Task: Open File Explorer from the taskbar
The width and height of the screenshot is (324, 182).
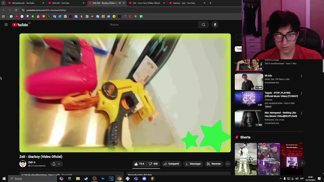Action: pos(78,179)
